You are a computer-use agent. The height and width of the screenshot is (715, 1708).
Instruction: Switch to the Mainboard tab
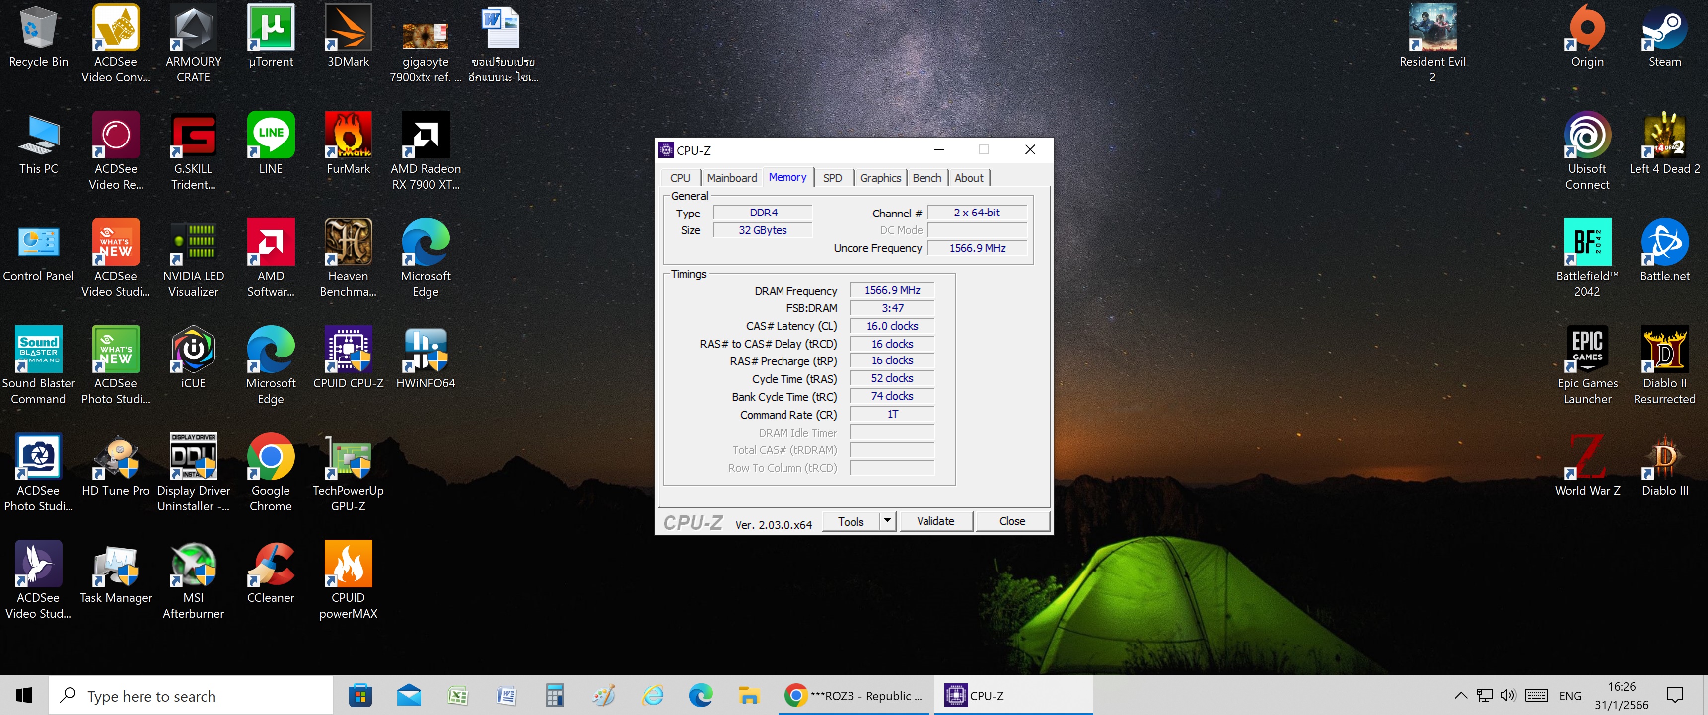click(x=731, y=178)
